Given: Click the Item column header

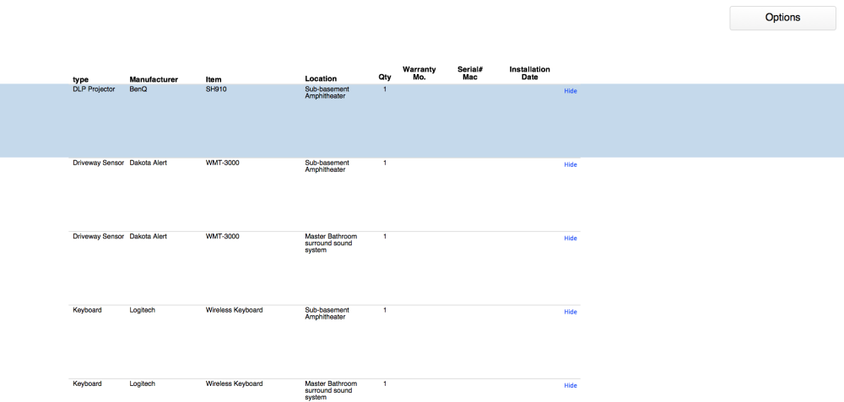Looking at the screenshot, I should (x=214, y=79).
